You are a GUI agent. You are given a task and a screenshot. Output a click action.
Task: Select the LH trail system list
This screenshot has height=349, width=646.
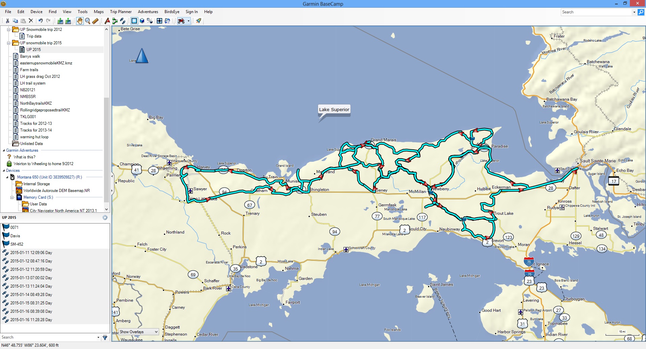pos(33,83)
